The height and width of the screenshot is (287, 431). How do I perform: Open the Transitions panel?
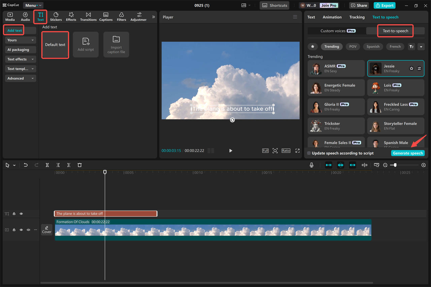88,16
